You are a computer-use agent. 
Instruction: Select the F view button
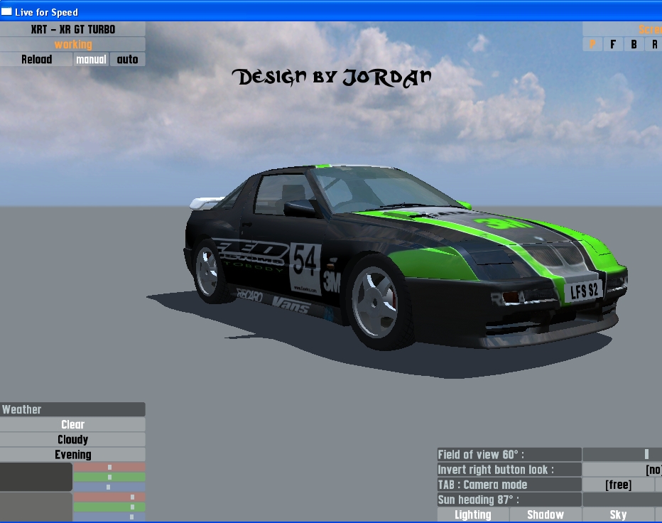pos(613,44)
